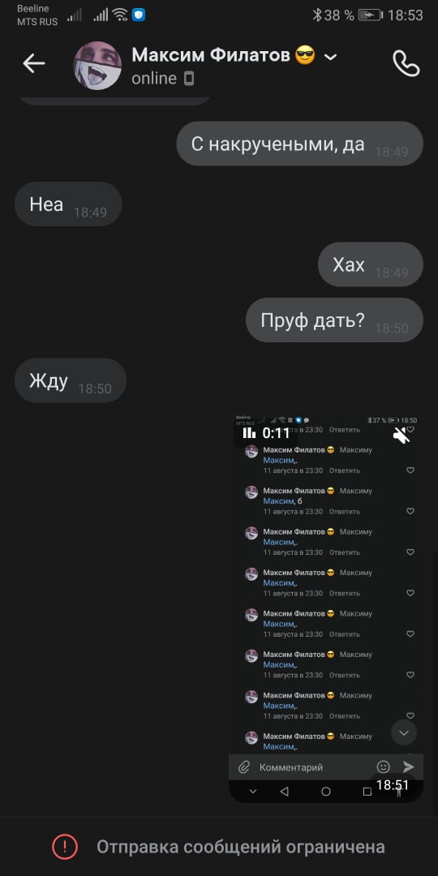Expand dropdown chevron next to contact name
This screenshot has width=438, height=876.
[x=331, y=57]
